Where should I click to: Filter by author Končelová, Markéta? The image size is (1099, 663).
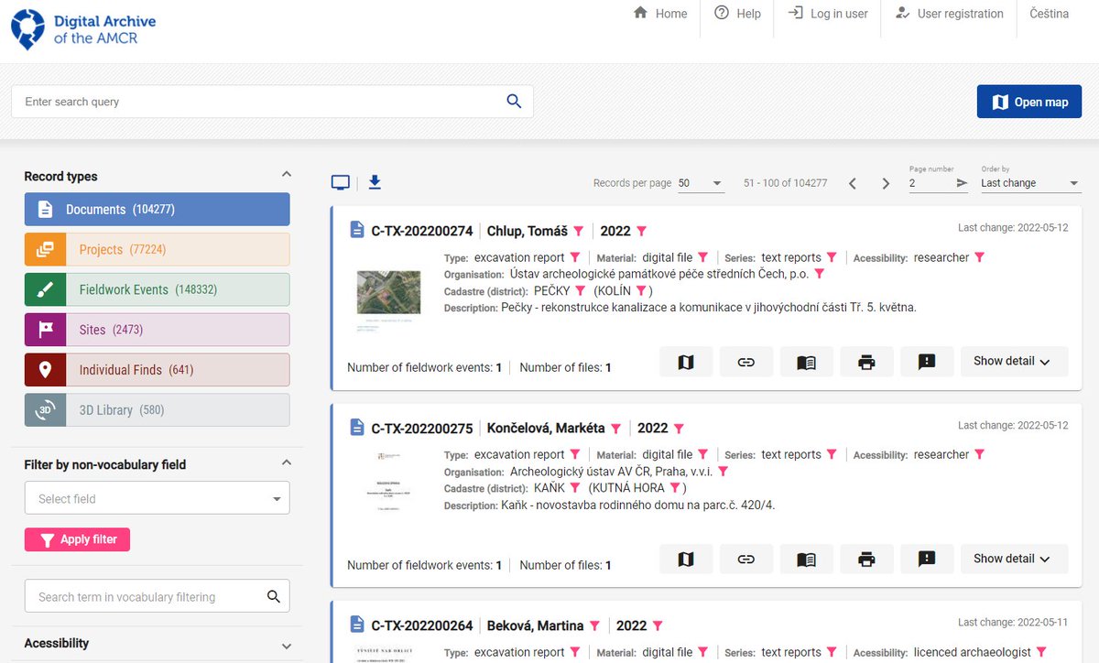pos(616,429)
